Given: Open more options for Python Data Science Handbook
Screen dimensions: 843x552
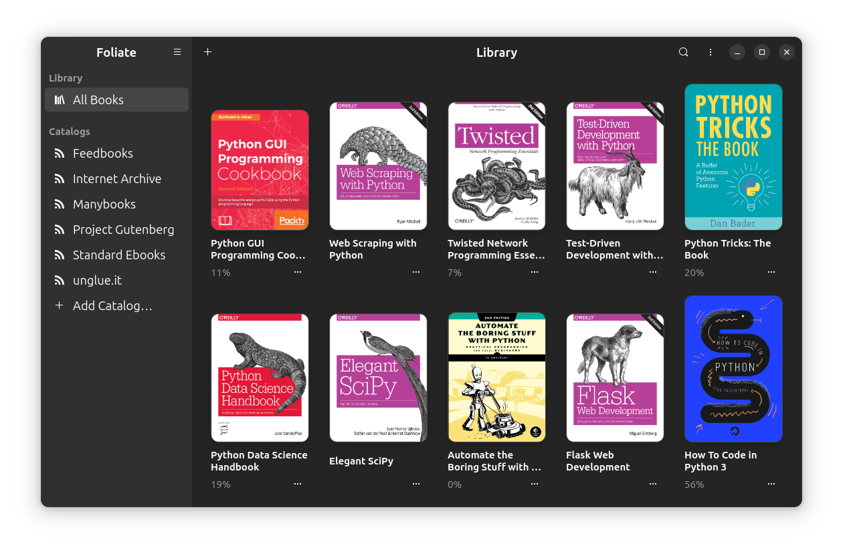Looking at the screenshot, I should (298, 484).
